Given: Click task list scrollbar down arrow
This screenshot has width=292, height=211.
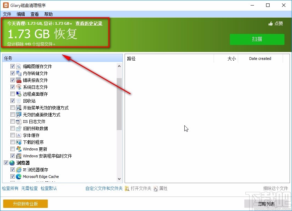Looking at the screenshot, I should [x=119, y=179].
